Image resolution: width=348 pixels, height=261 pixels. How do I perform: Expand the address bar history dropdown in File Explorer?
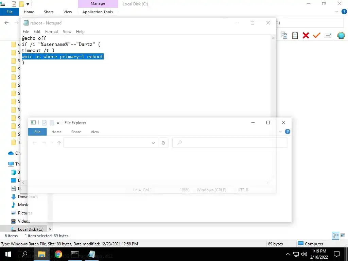point(153,143)
